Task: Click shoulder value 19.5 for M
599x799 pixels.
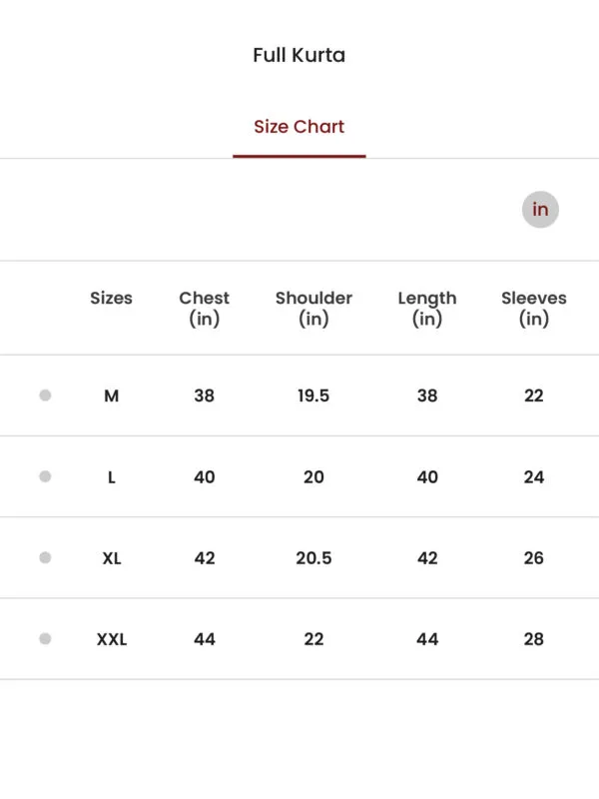Action: [x=313, y=396]
